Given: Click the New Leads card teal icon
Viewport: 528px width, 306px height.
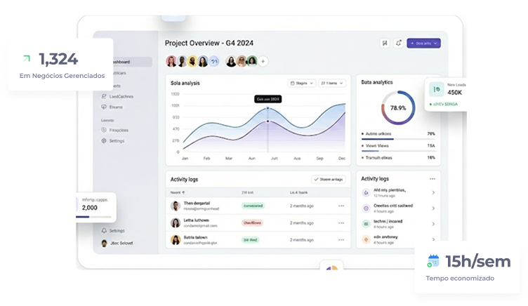Looking at the screenshot, I should point(437,90).
